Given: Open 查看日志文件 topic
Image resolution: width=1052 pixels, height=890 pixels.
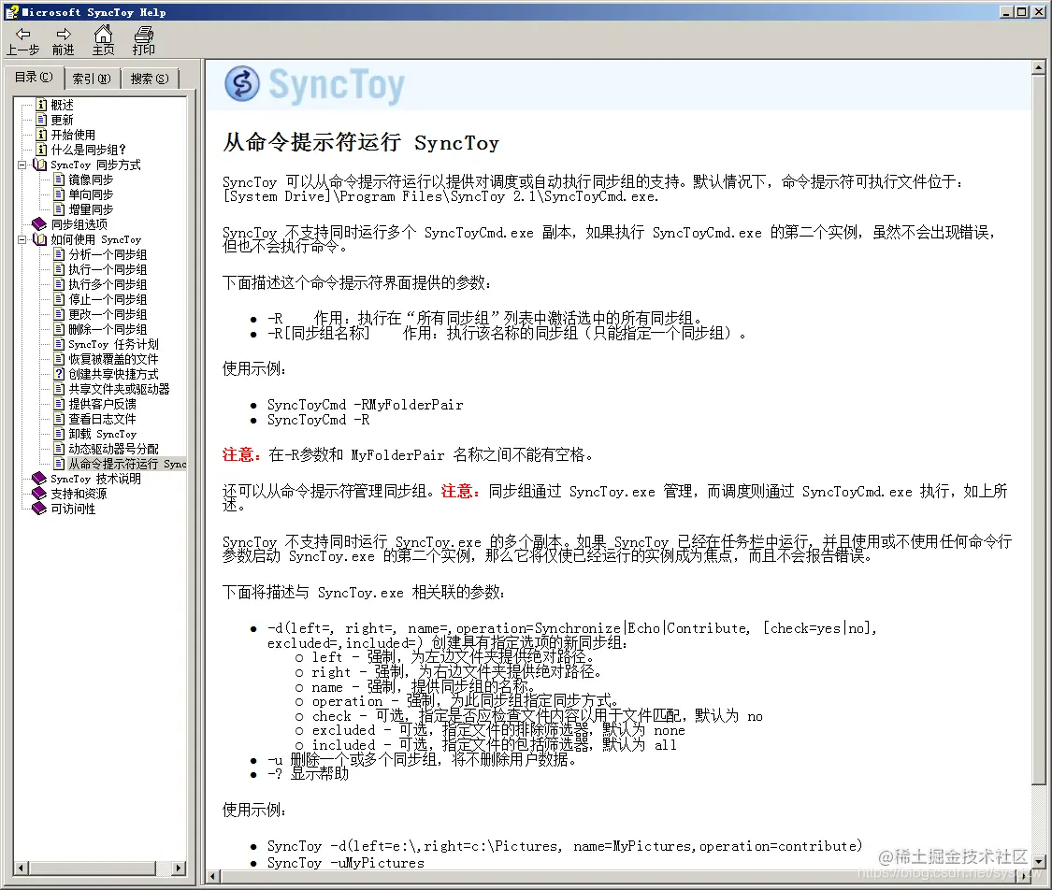Looking at the screenshot, I should pos(102,419).
